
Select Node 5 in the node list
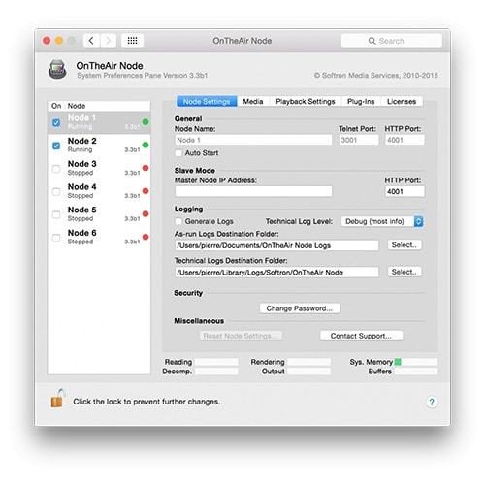99,214
